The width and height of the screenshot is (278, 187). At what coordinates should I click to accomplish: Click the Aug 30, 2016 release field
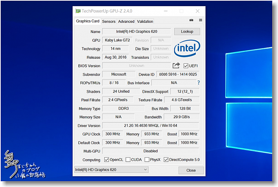tap(115, 57)
